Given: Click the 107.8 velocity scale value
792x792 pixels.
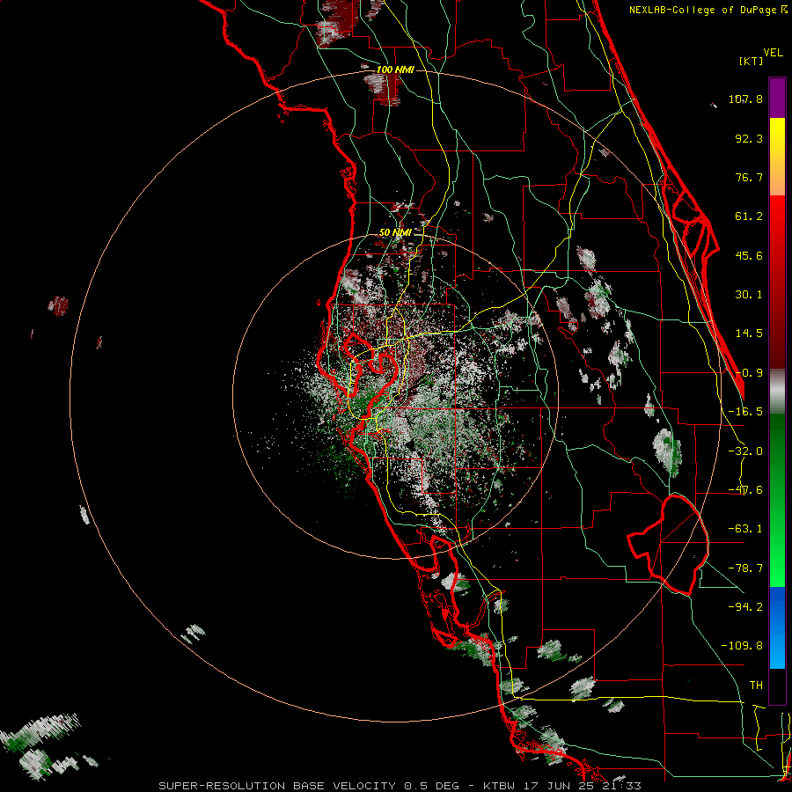Looking at the screenshot, I should point(745,99).
